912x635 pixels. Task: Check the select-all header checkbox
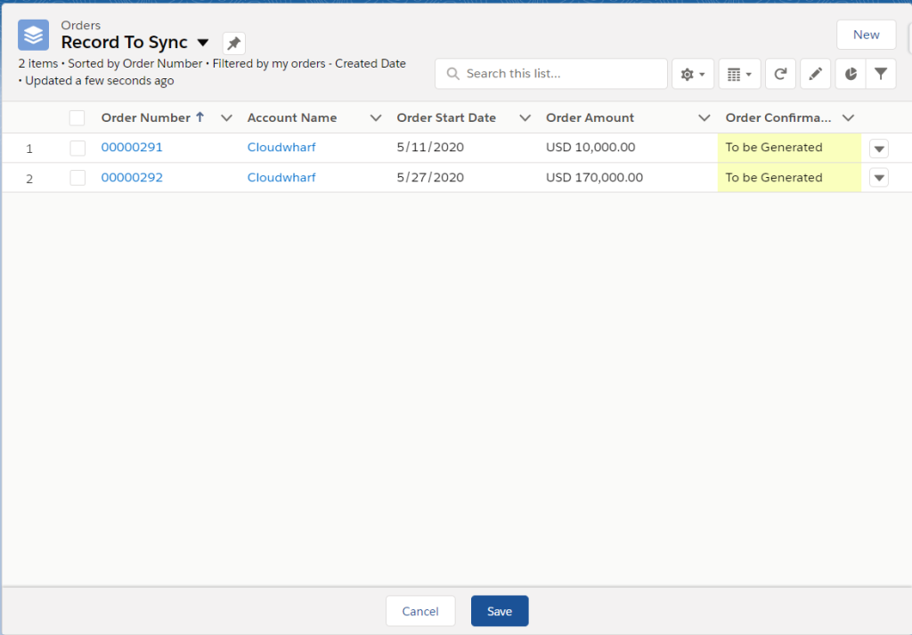77,118
